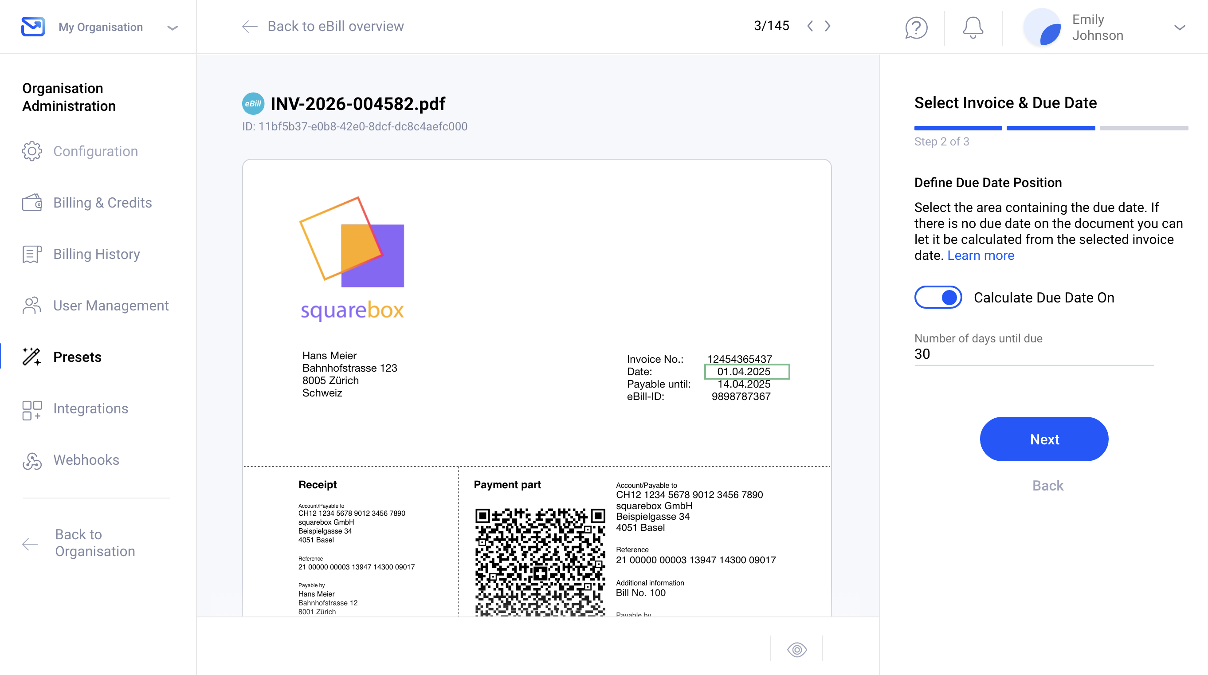Image resolution: width=1208 pixels, height=675 pixels.
Task: Toggle the document preview eye icon
Action: (797, 649)
